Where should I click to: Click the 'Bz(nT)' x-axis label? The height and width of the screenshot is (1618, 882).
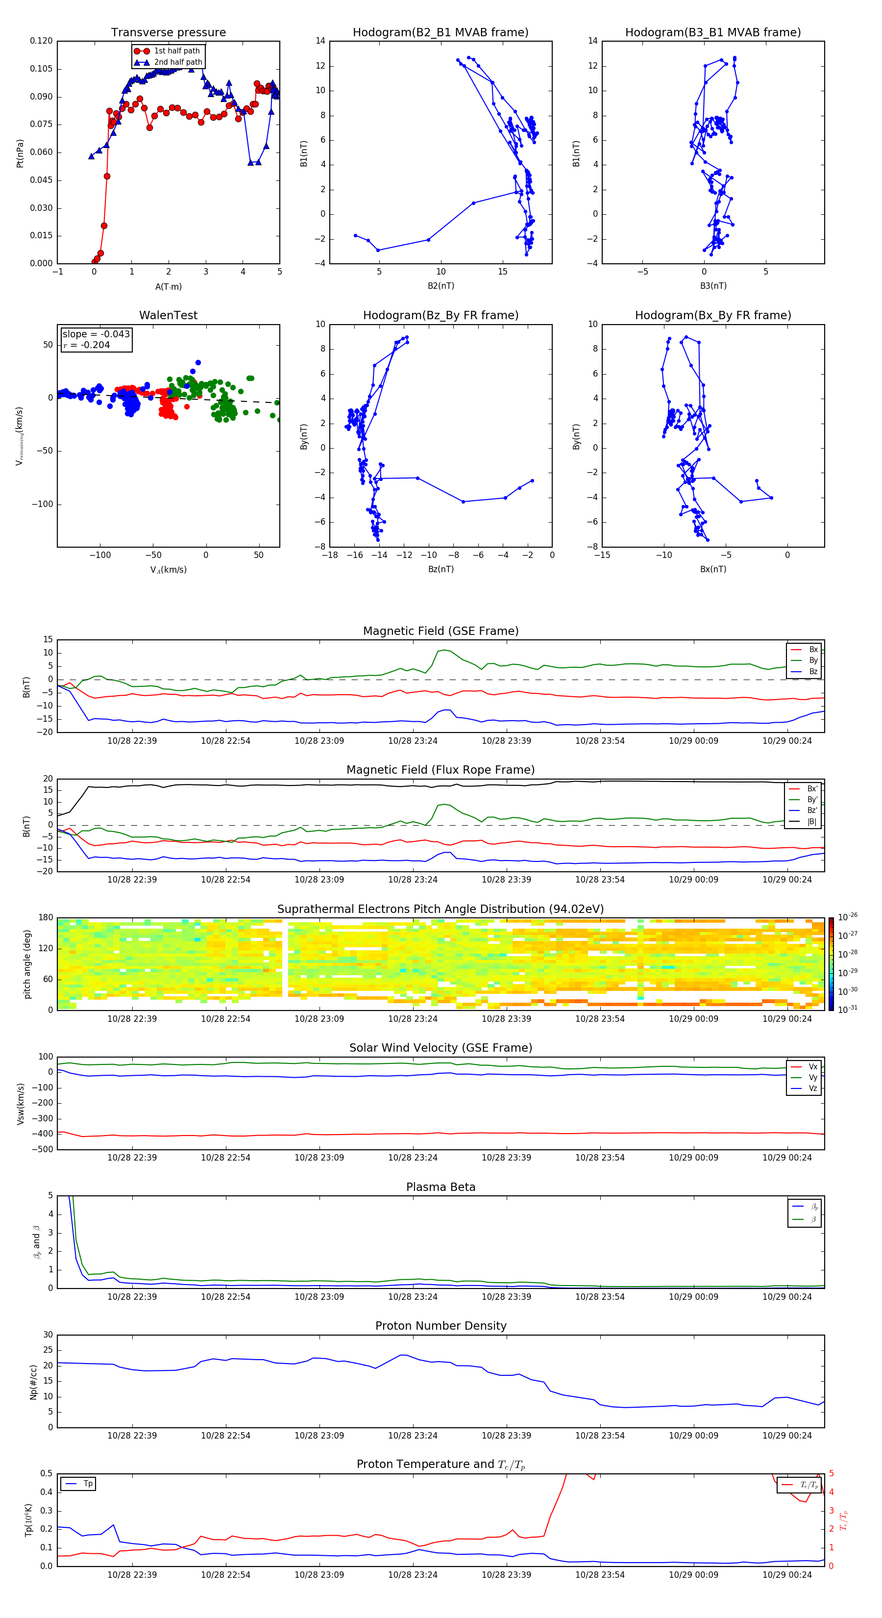point(441,569)
